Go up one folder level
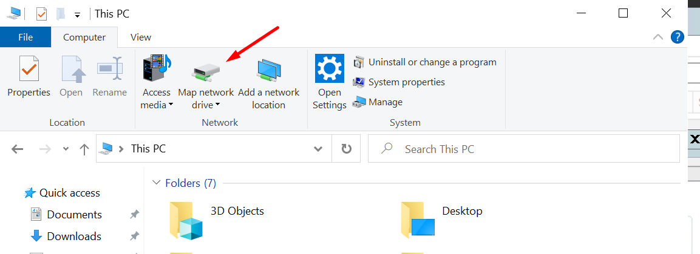 [84, 149]
